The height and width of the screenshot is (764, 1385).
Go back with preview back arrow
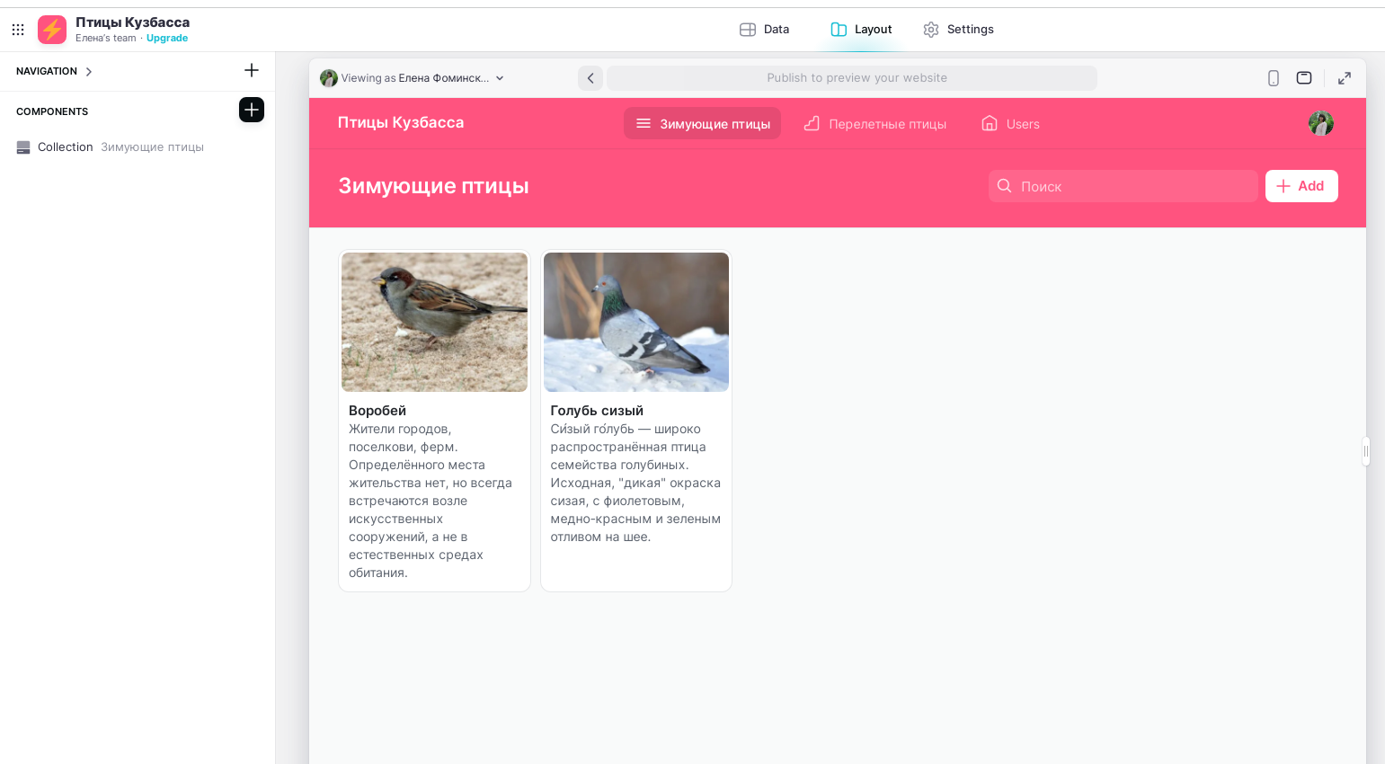point(590,78)
